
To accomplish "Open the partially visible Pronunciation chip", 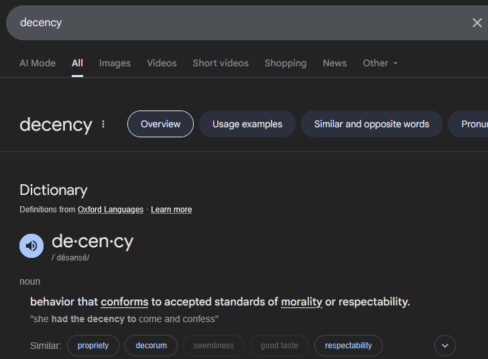I will 468,124.
